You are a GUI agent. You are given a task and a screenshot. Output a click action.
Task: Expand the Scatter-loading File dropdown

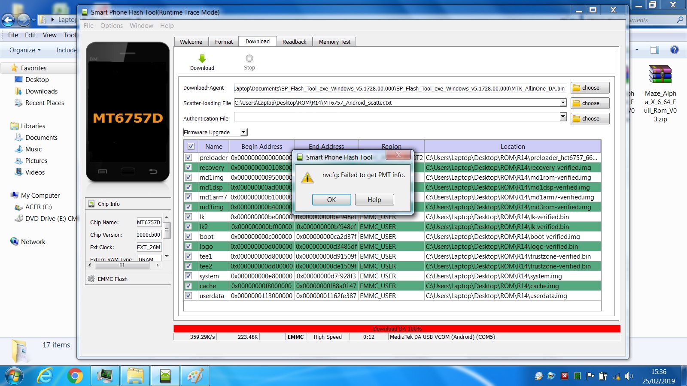point(563,103)
